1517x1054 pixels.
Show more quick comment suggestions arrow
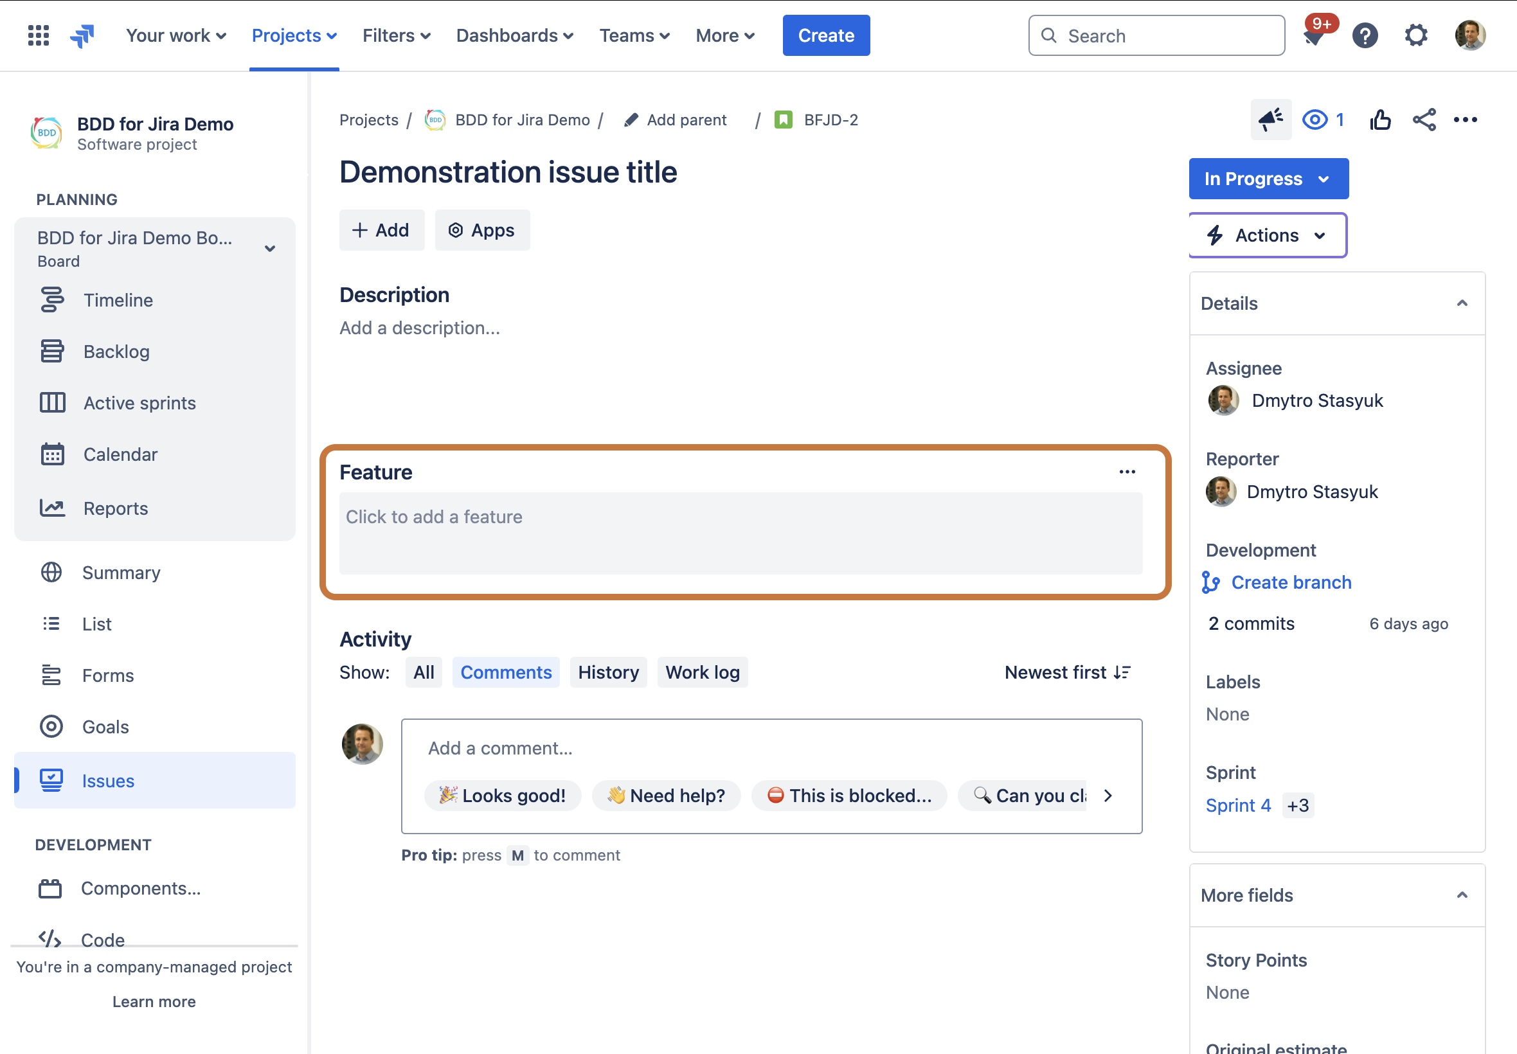pos(1108,795)
